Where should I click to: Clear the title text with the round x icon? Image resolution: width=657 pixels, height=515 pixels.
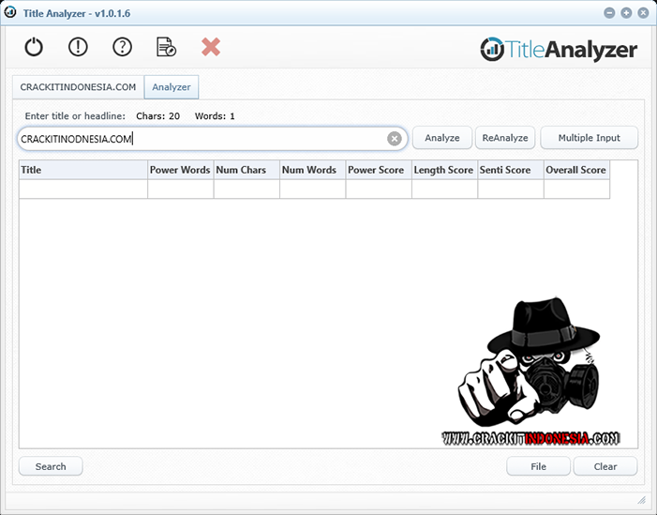[x=395, y=139]
